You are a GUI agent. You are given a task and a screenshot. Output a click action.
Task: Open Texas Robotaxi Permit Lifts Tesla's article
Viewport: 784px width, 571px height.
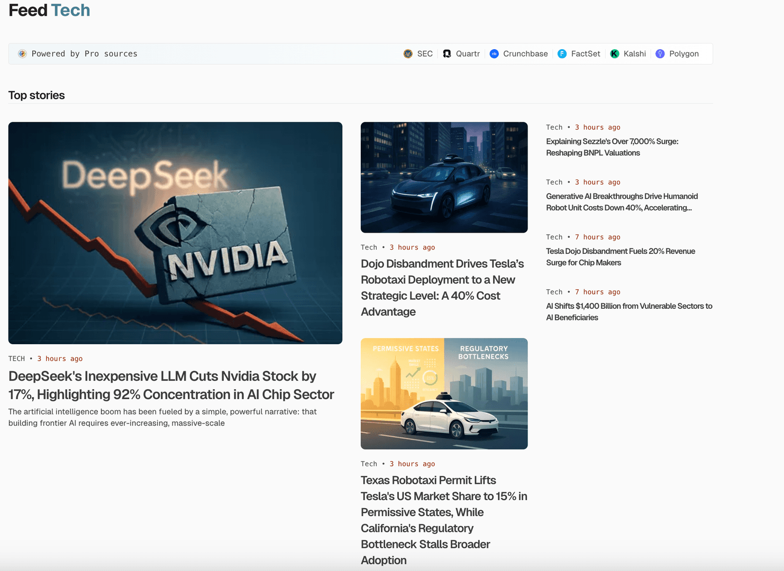pos(444,520)
